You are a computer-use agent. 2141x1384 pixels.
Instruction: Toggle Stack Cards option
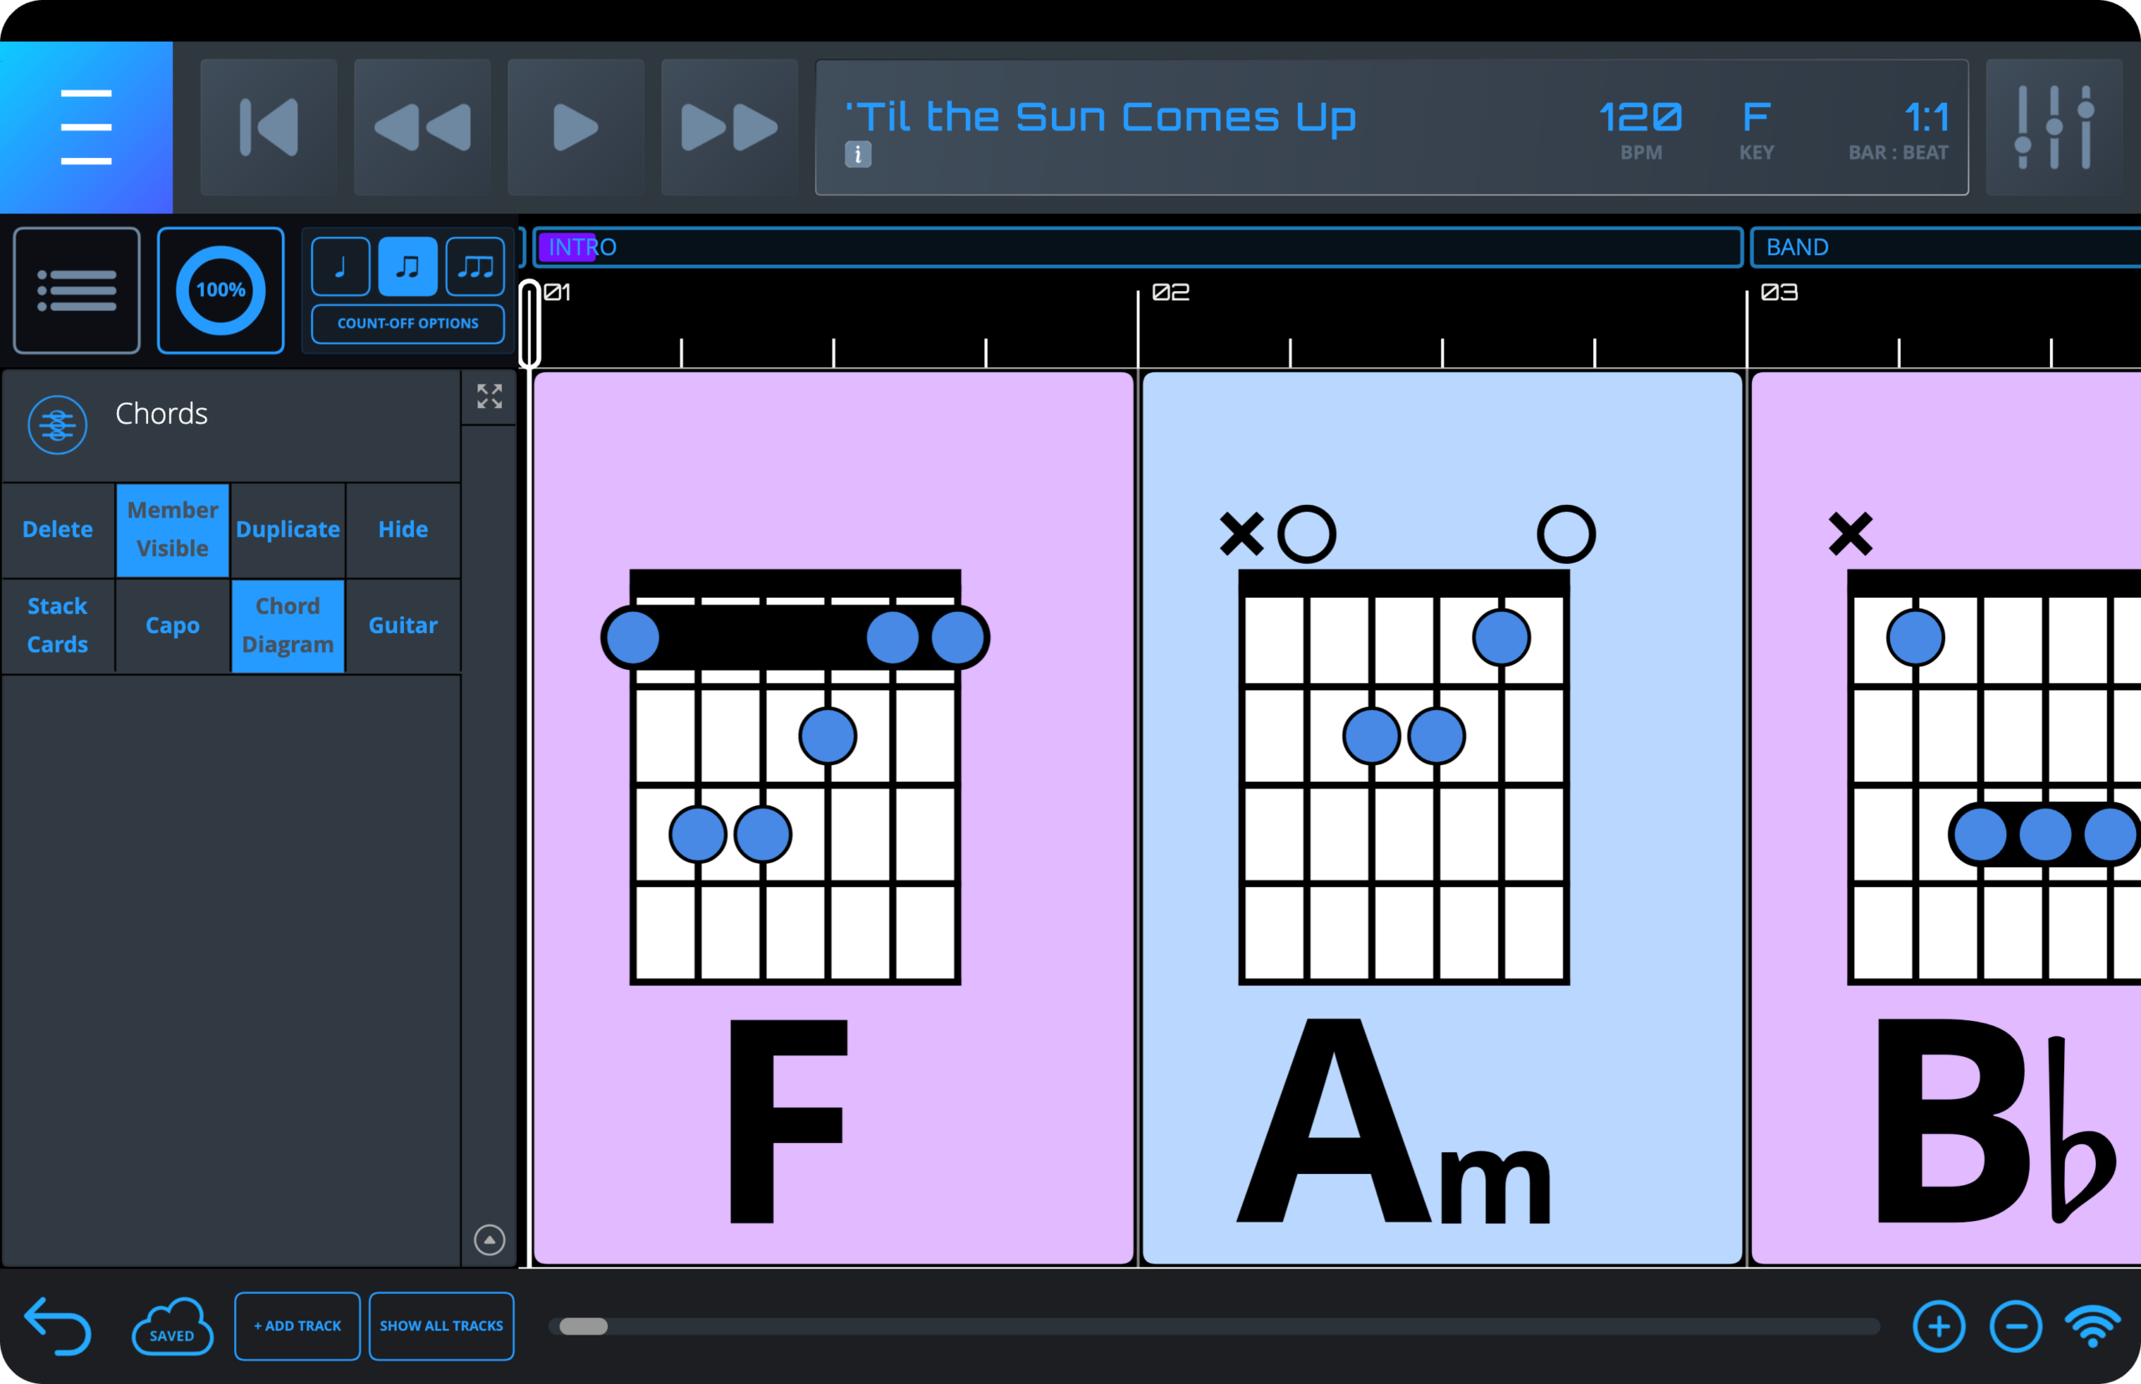(58, 626)
